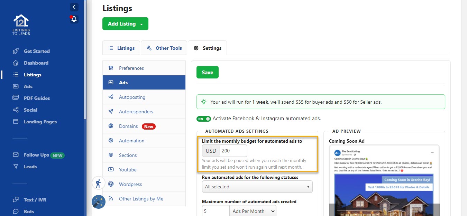The width and height of the screenshot is (467, 216).
Task: Go to Get Started in sidebar
Action: (37, 51)
